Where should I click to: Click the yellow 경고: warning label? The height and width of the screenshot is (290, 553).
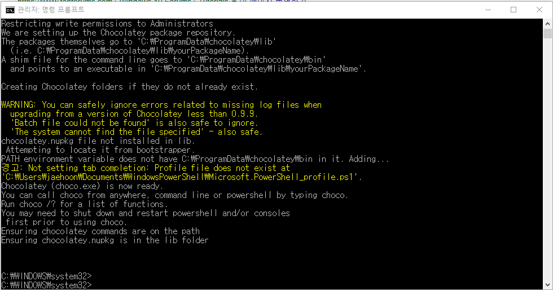tap(12, 168)
